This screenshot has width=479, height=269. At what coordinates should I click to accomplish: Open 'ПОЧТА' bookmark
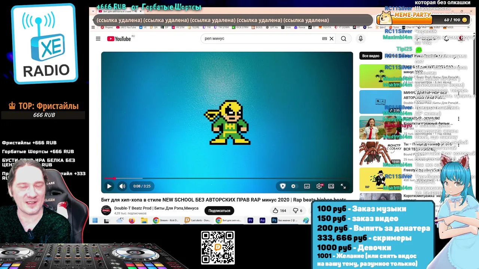[x=324, y=27]
